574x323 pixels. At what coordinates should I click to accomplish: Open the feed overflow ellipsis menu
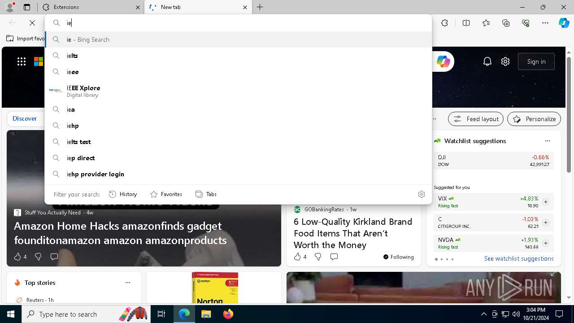[435, 119]
